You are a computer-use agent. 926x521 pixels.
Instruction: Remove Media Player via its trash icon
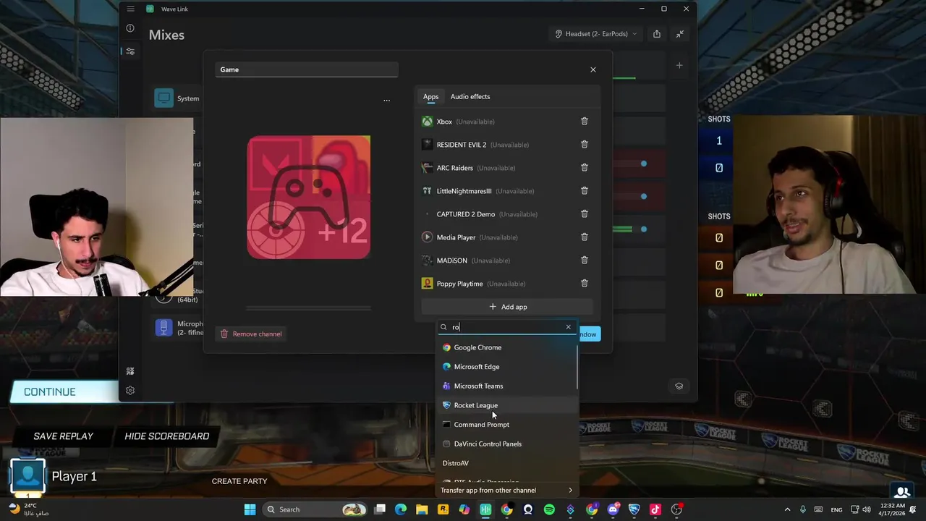pos(585,237)
